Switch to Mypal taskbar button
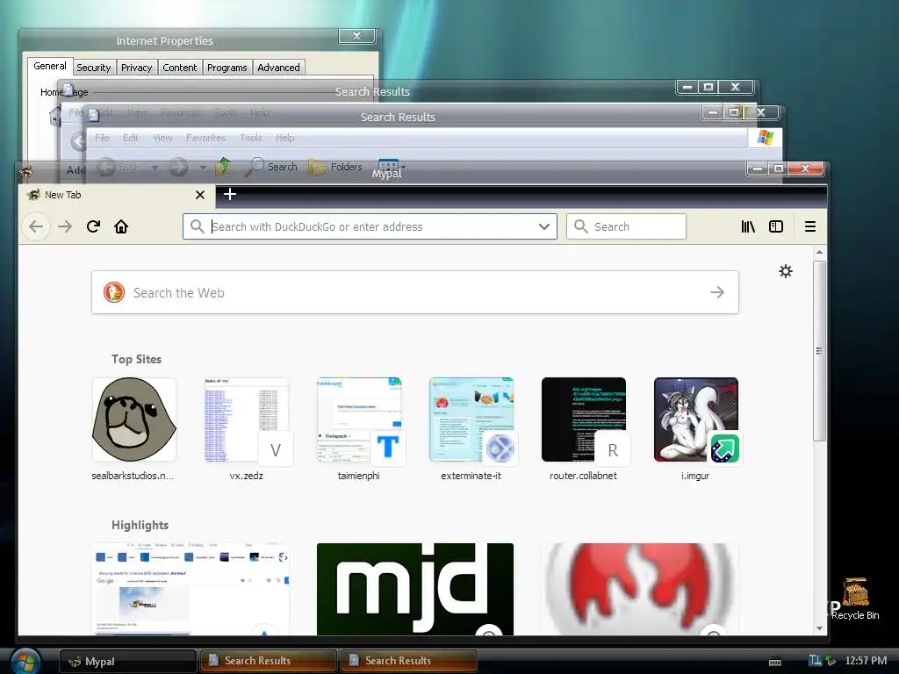Viewport: 899px width, 674px height. pyautogui.click(x=128, y=662)
